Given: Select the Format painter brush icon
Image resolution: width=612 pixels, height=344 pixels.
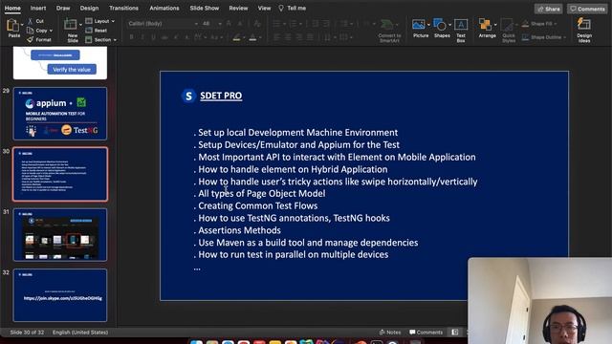Looking at the screenshot, I should click(30, 39).
